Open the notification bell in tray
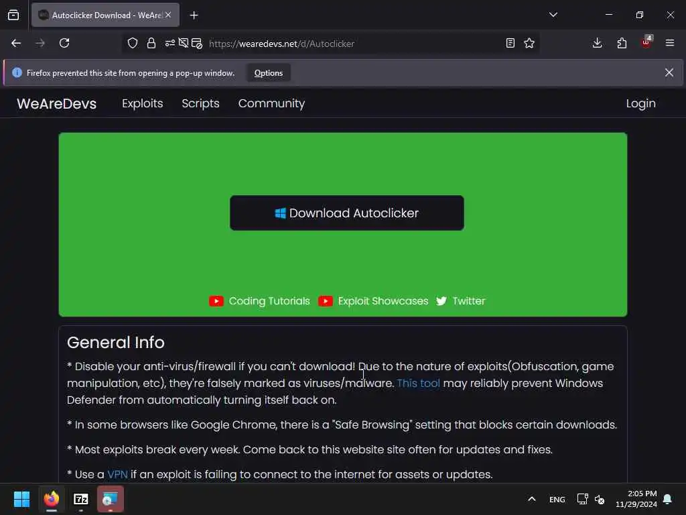 (x=668, y=499)
